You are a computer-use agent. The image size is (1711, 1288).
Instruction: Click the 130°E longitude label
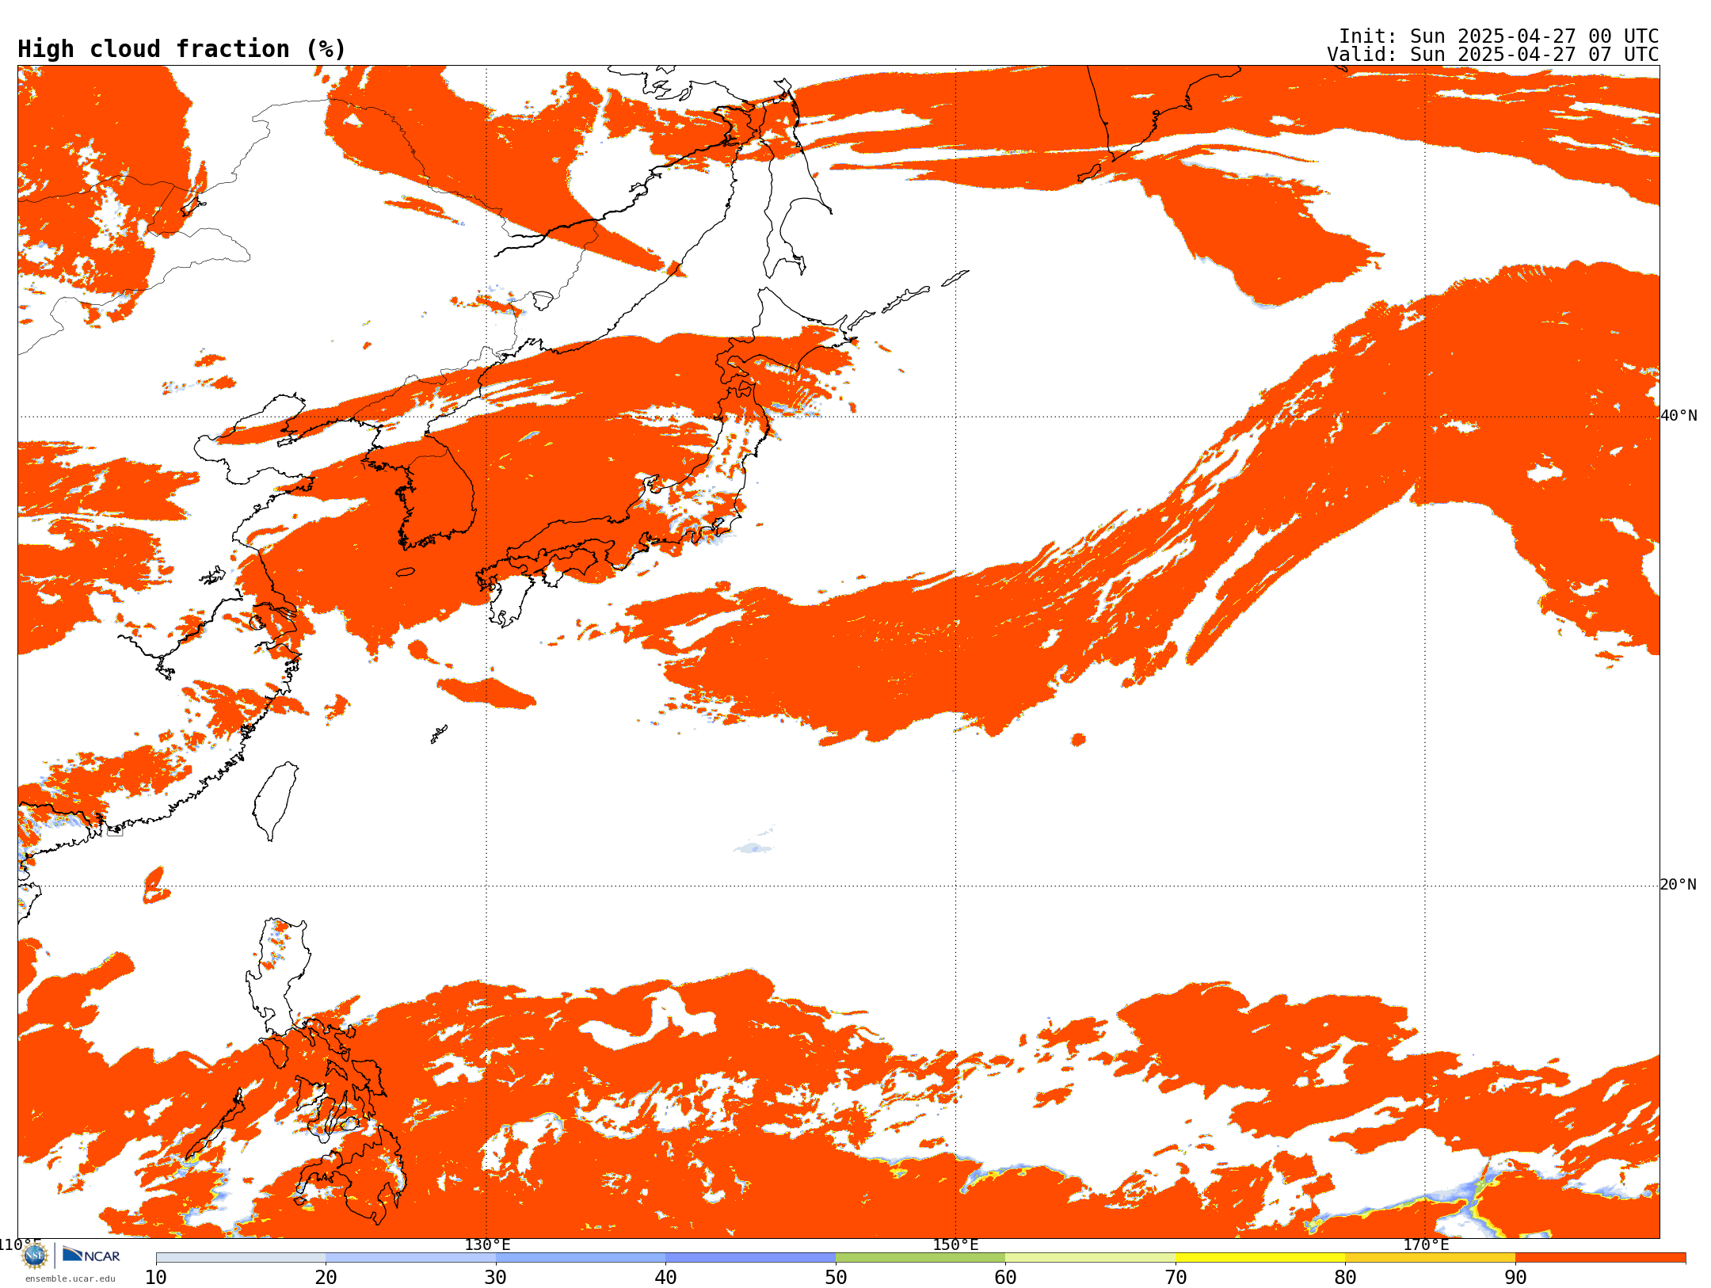click(x=487, y=1244)
